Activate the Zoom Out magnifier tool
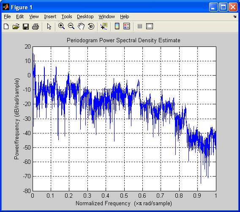 (71, 26)
